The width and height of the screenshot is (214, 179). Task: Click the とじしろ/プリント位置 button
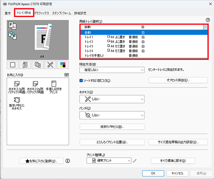tap(112, 142)
